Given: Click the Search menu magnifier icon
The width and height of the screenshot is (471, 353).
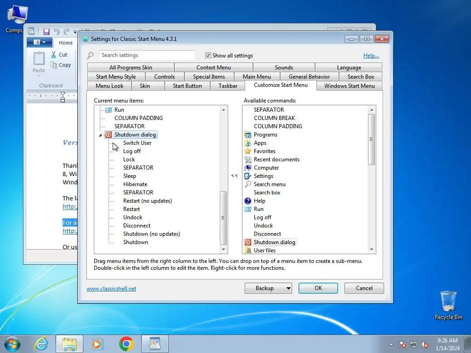Looking at the screenshot, I should click(248, 184).
